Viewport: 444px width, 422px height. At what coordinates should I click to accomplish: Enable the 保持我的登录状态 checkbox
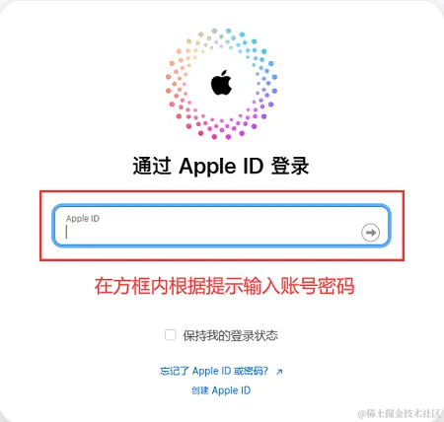[x=171, y=335]
